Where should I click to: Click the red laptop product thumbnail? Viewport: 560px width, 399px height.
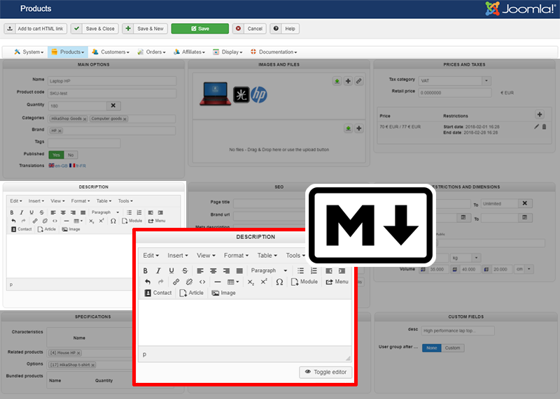click(x=216, y=94)
